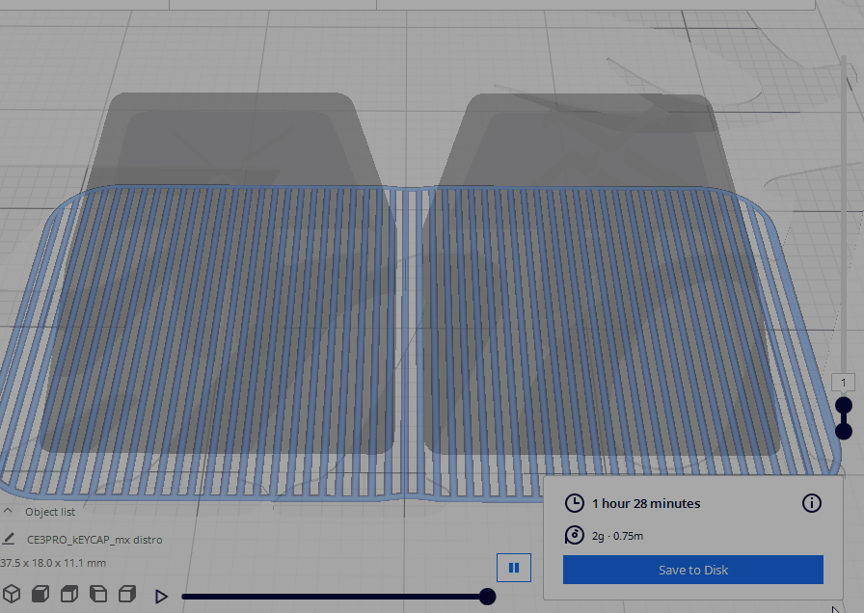This screenshot has height=613, width=864.
Task: Click the clock icon beside print time
Action: tap(574, 503)
